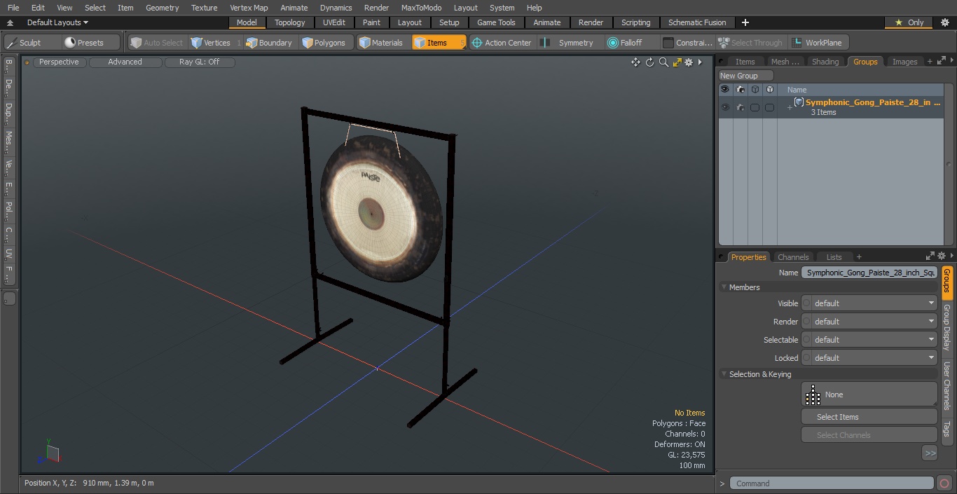Switch to Items selection mode
This screenshot has width=957, height=494.
(x=439, y=43)
